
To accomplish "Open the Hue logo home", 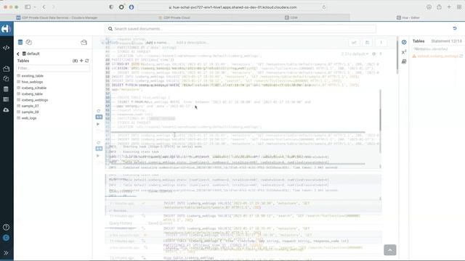I will tap(6, 29).
